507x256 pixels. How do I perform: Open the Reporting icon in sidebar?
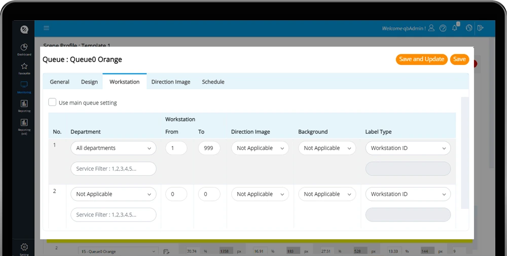coord(24,104)
